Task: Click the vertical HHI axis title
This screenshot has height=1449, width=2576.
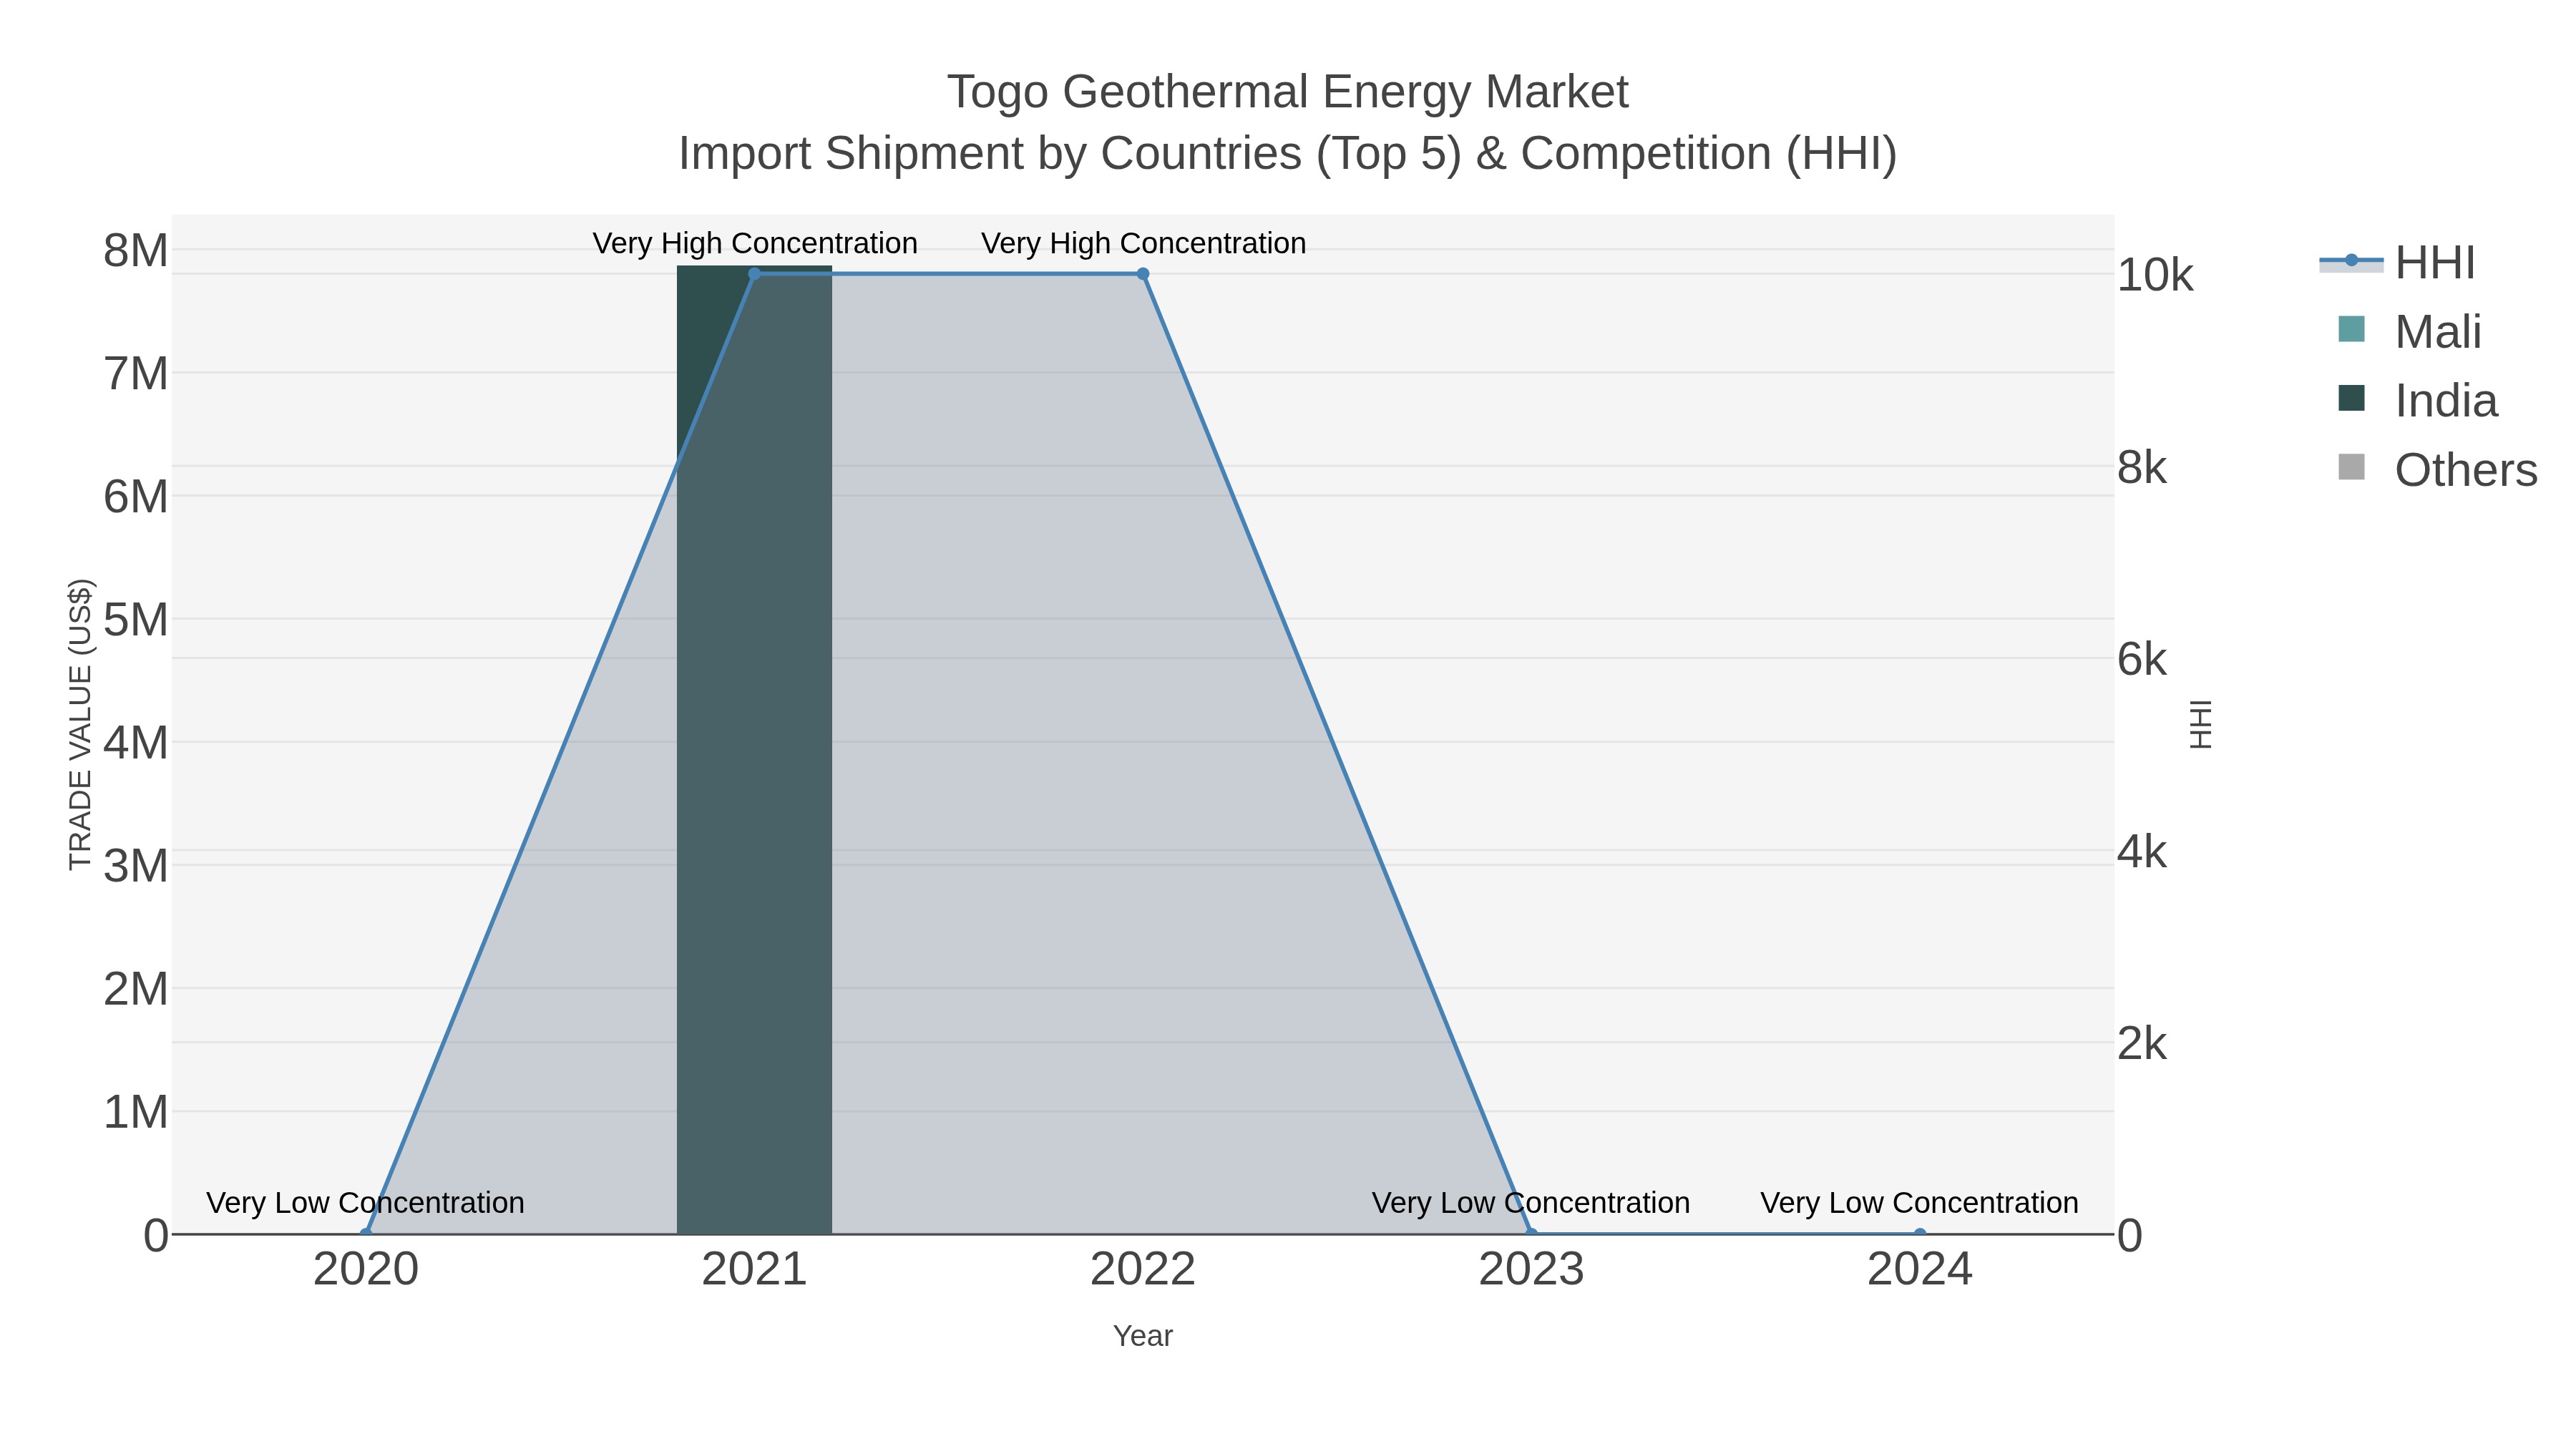Action: tap(2201, 724)
